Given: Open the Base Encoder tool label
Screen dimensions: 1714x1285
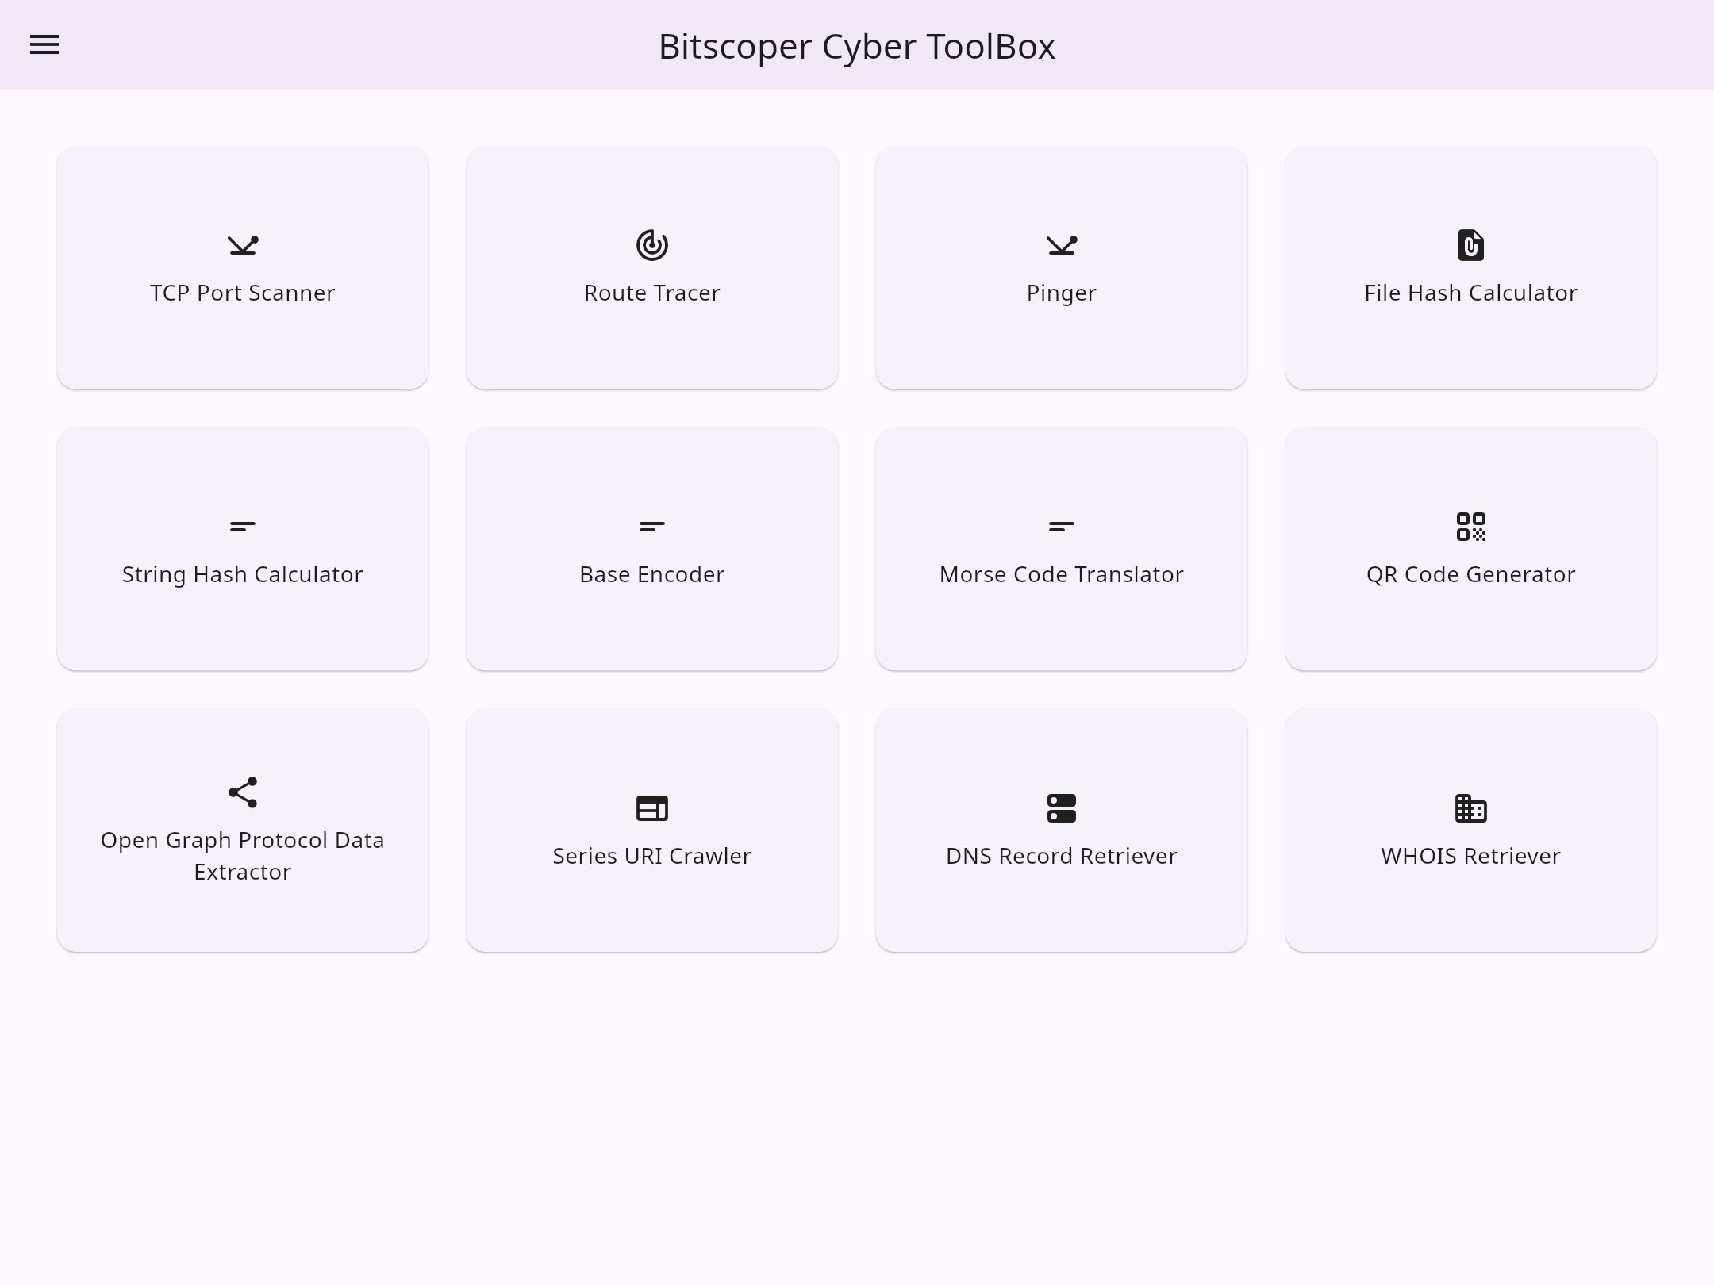Looking at the screenshot, I should (652, 574).
